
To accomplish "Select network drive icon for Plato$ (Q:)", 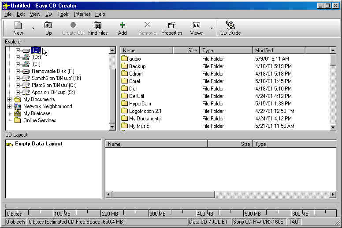I will pos(26,85).
